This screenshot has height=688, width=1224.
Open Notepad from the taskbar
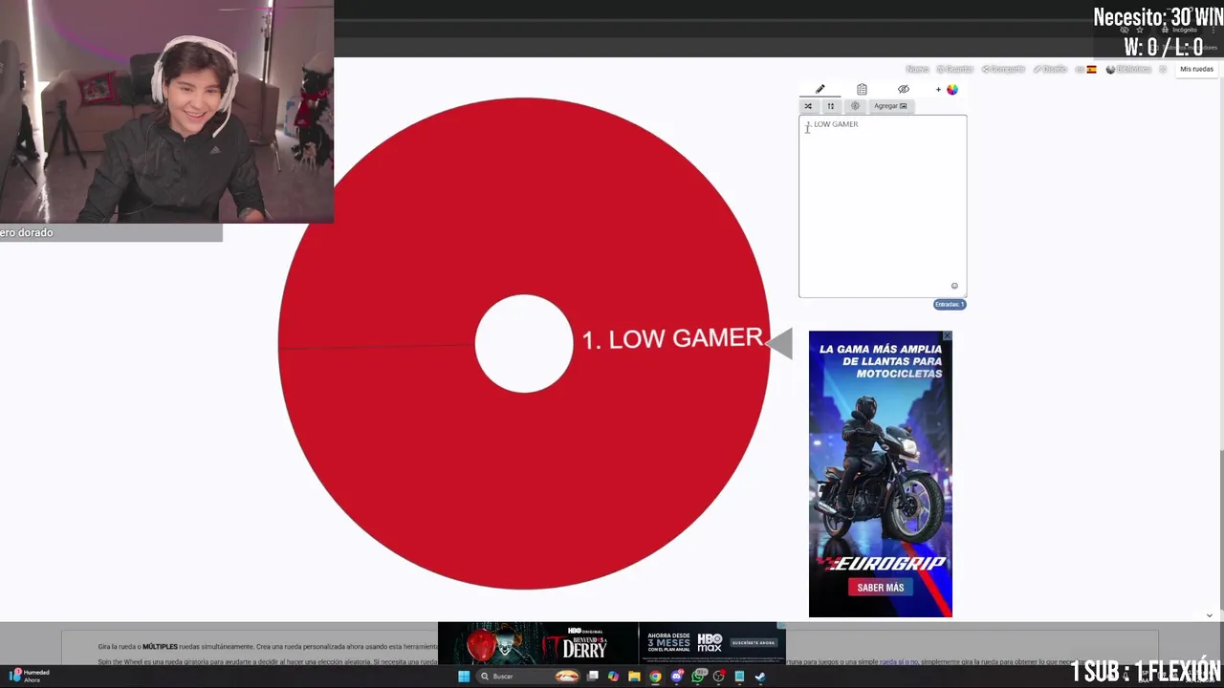739,677
